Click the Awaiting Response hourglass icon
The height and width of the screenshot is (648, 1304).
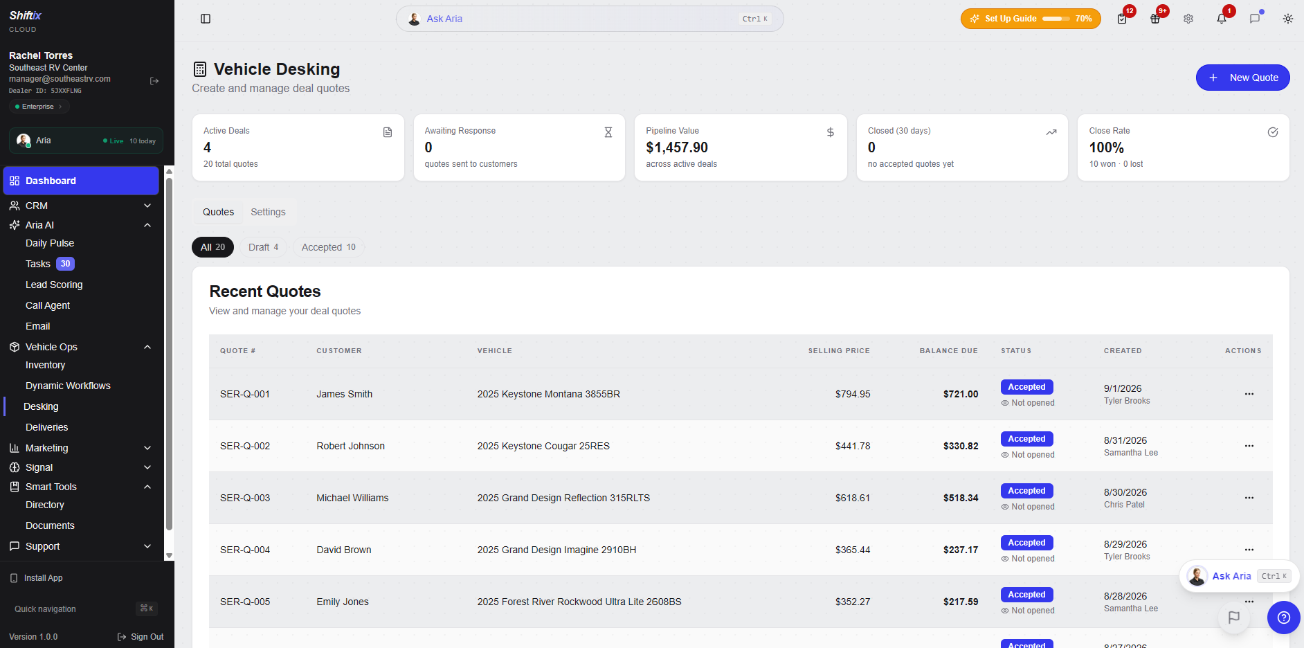pyautogui.click(x=608, y=132)
